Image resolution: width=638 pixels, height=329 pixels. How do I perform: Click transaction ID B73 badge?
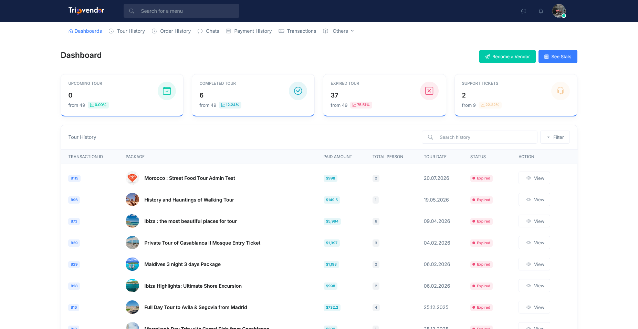(x=74, y=221)
